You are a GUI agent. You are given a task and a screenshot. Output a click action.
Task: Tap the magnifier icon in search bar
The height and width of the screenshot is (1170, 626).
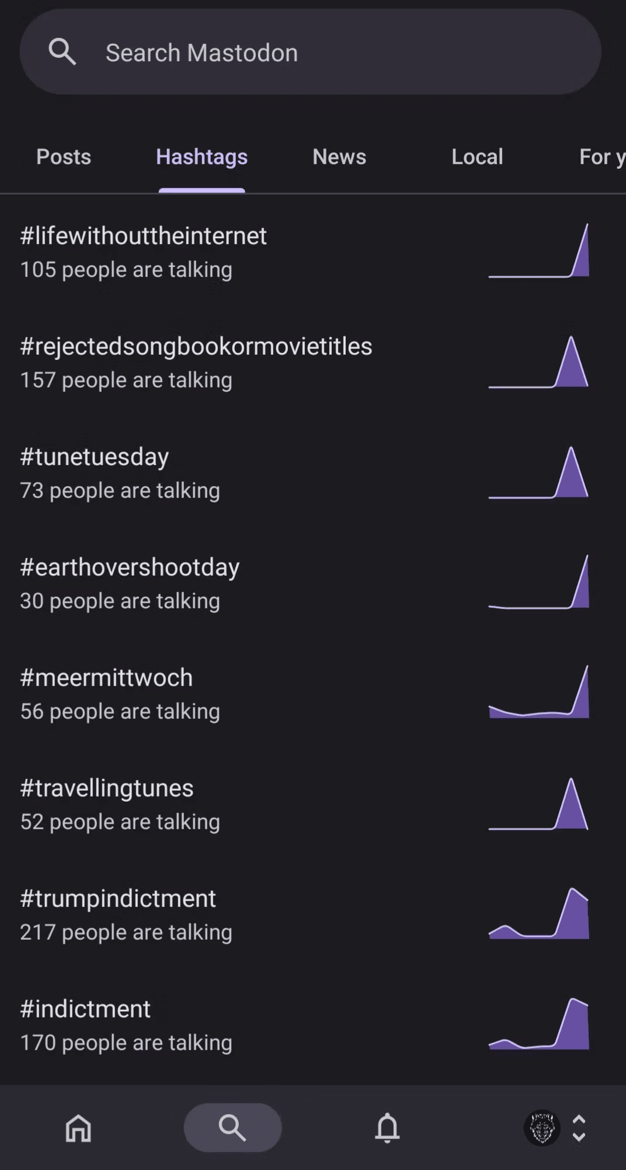[62, 52]
